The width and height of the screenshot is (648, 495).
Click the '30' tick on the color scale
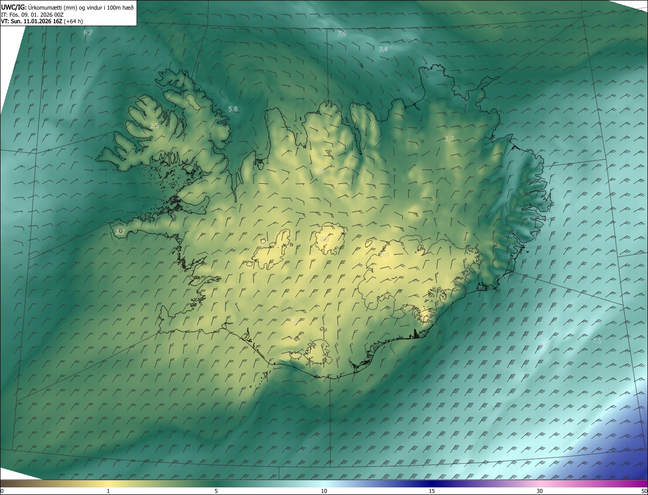[x=540, y=491]
